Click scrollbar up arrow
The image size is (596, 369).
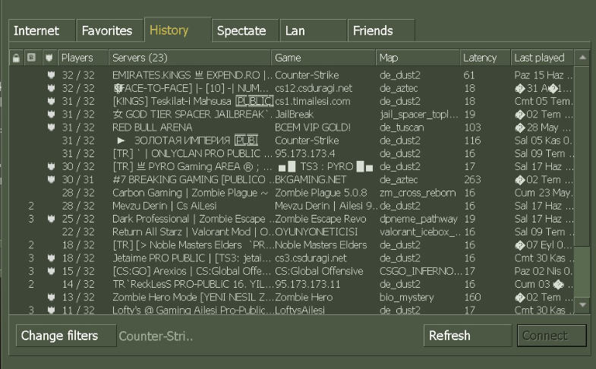pos(582,58)
